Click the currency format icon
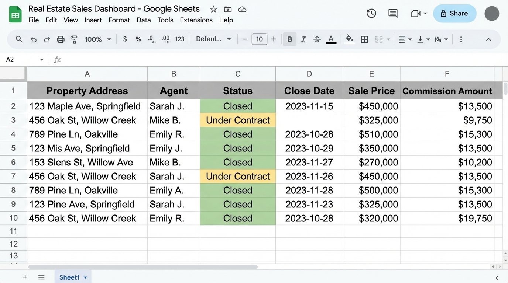Screen dimensions: 508x283 coord(124,39)
